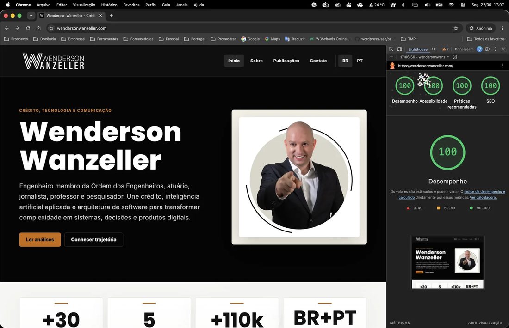The height and width of the screenshot is (328, 509).
Task: Click the Lighthouse page screenshot thumbnail
Action: [447, 262]
